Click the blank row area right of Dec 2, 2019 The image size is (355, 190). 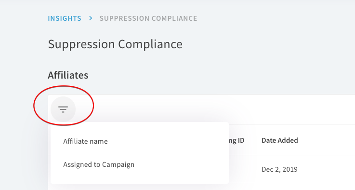tap(327, 169)
